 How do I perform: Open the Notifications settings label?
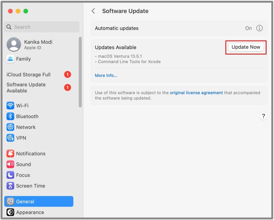31,154
